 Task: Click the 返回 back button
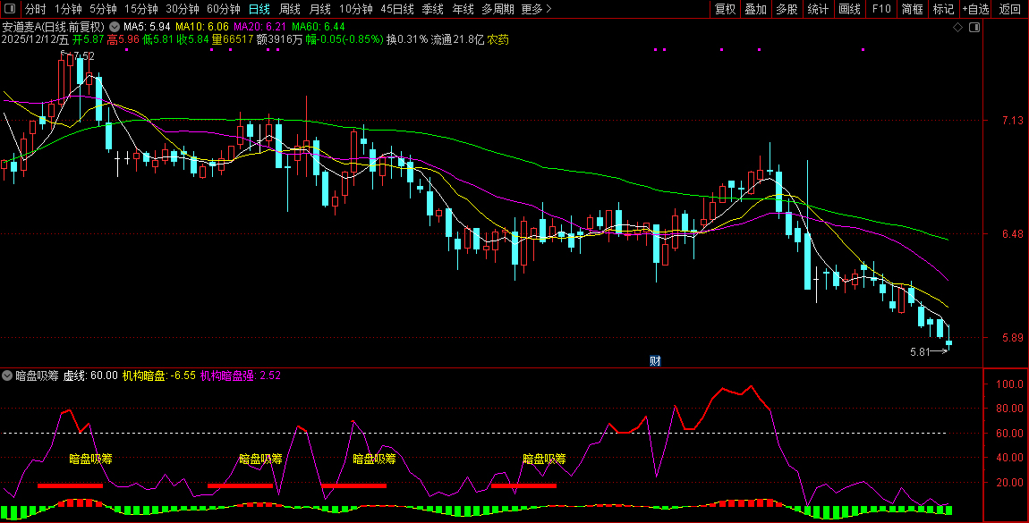(1010, 9)
